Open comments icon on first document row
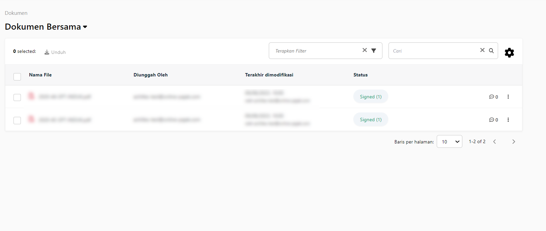The width and height of the screenshot is (546, 231). point(492,97)
